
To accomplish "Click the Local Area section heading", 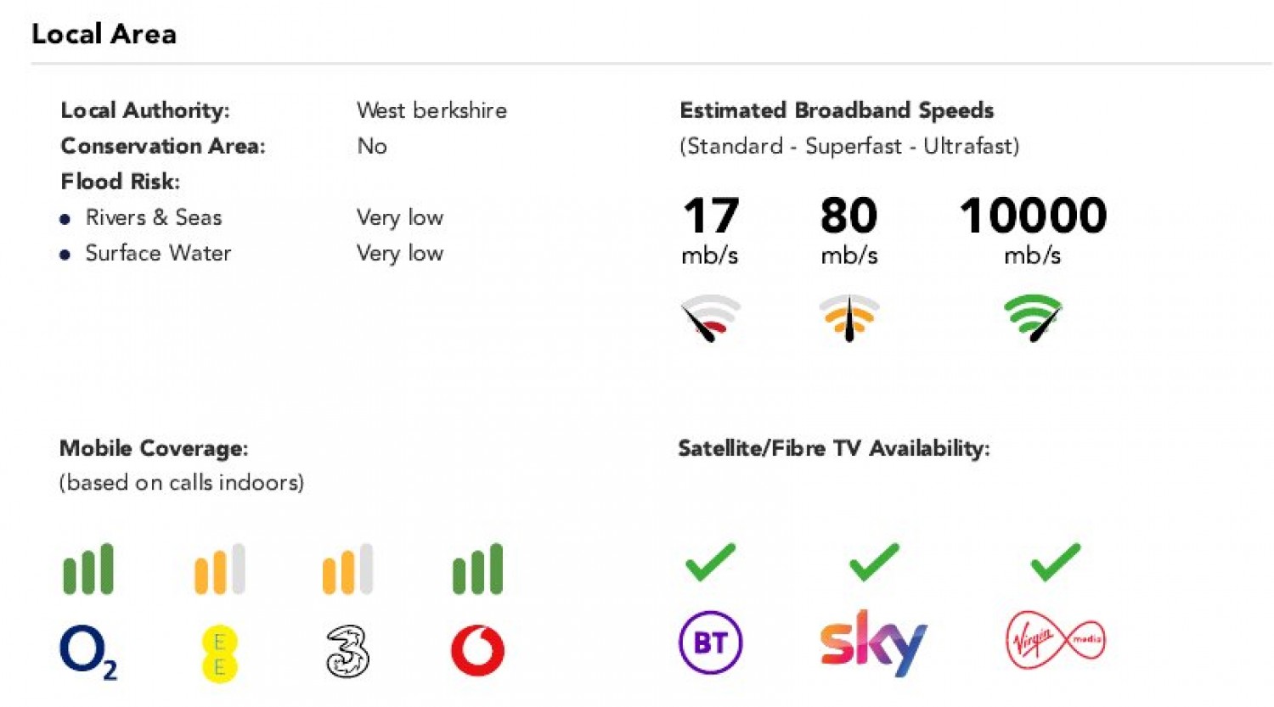I will point(104,34).
